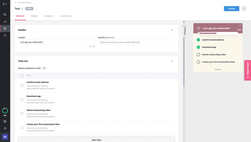Viewport: 251px width, 142px height.
Task: Switch to the Localization tab
Action: [x=66, y=16]
